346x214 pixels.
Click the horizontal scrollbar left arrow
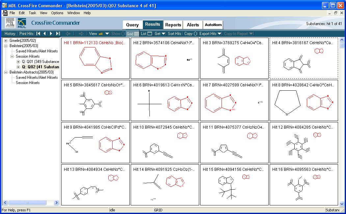pyautogui.click(x=5, y=202)
